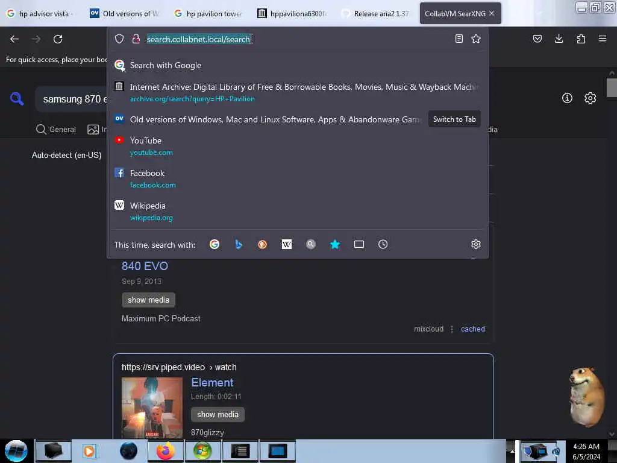Choose YouTube suggestion row

pyautogui.click(x=298, y=146)
